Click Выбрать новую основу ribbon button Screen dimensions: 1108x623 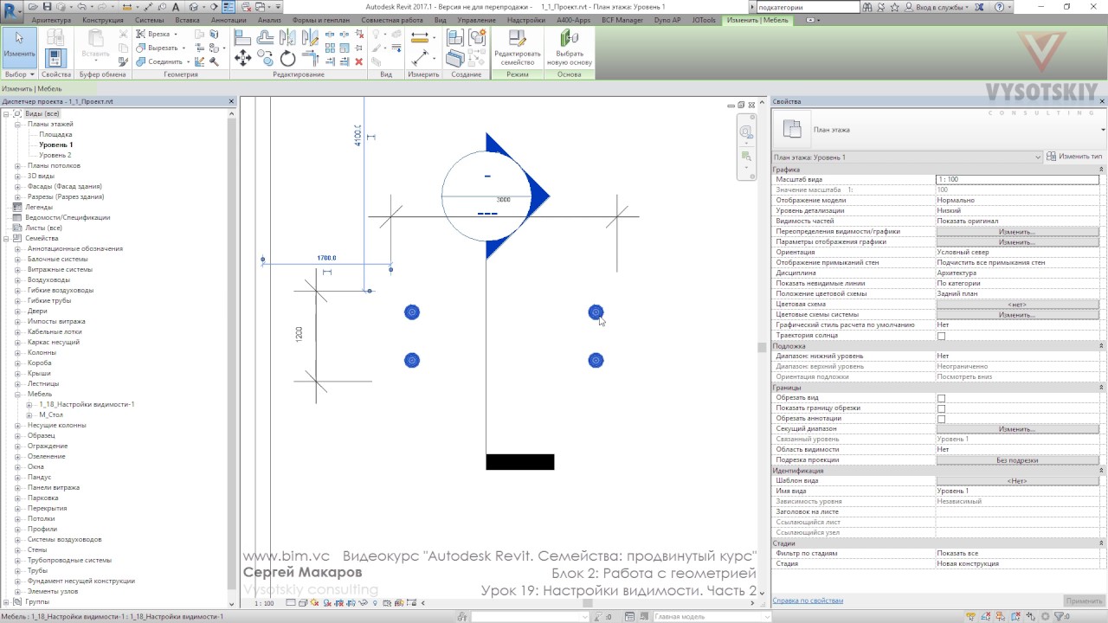(x=569, y=48)
